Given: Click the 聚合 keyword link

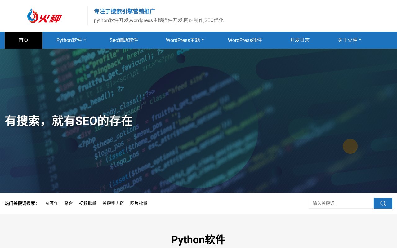Looking at the screenshot, I should 68,203.
